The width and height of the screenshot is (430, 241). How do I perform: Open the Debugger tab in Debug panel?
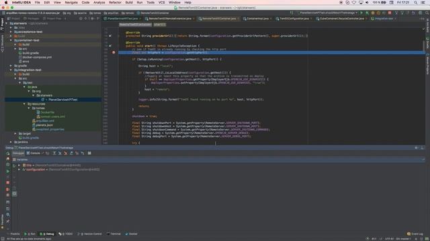click(x=18, y=153)
